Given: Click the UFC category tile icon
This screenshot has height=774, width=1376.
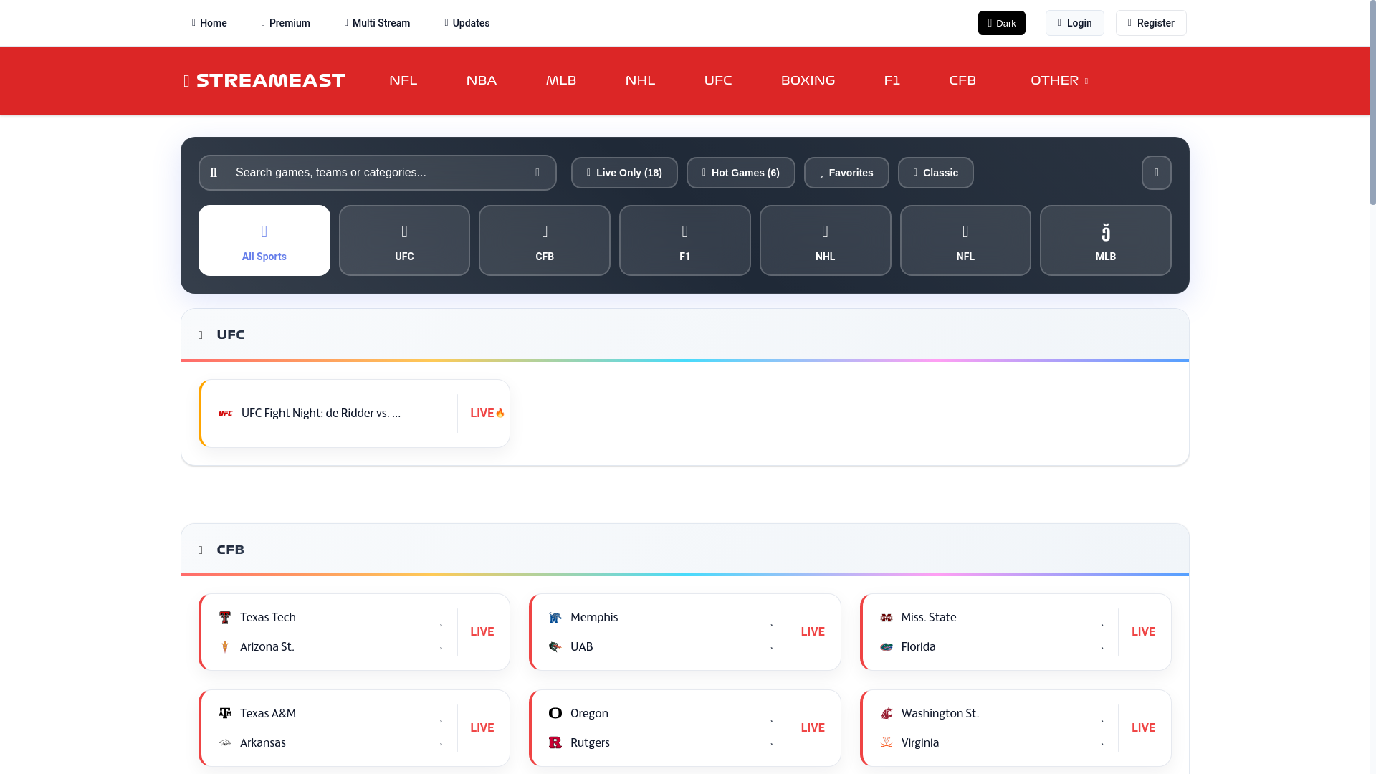Looking at the screenshot, I should (x=404, y=231).
